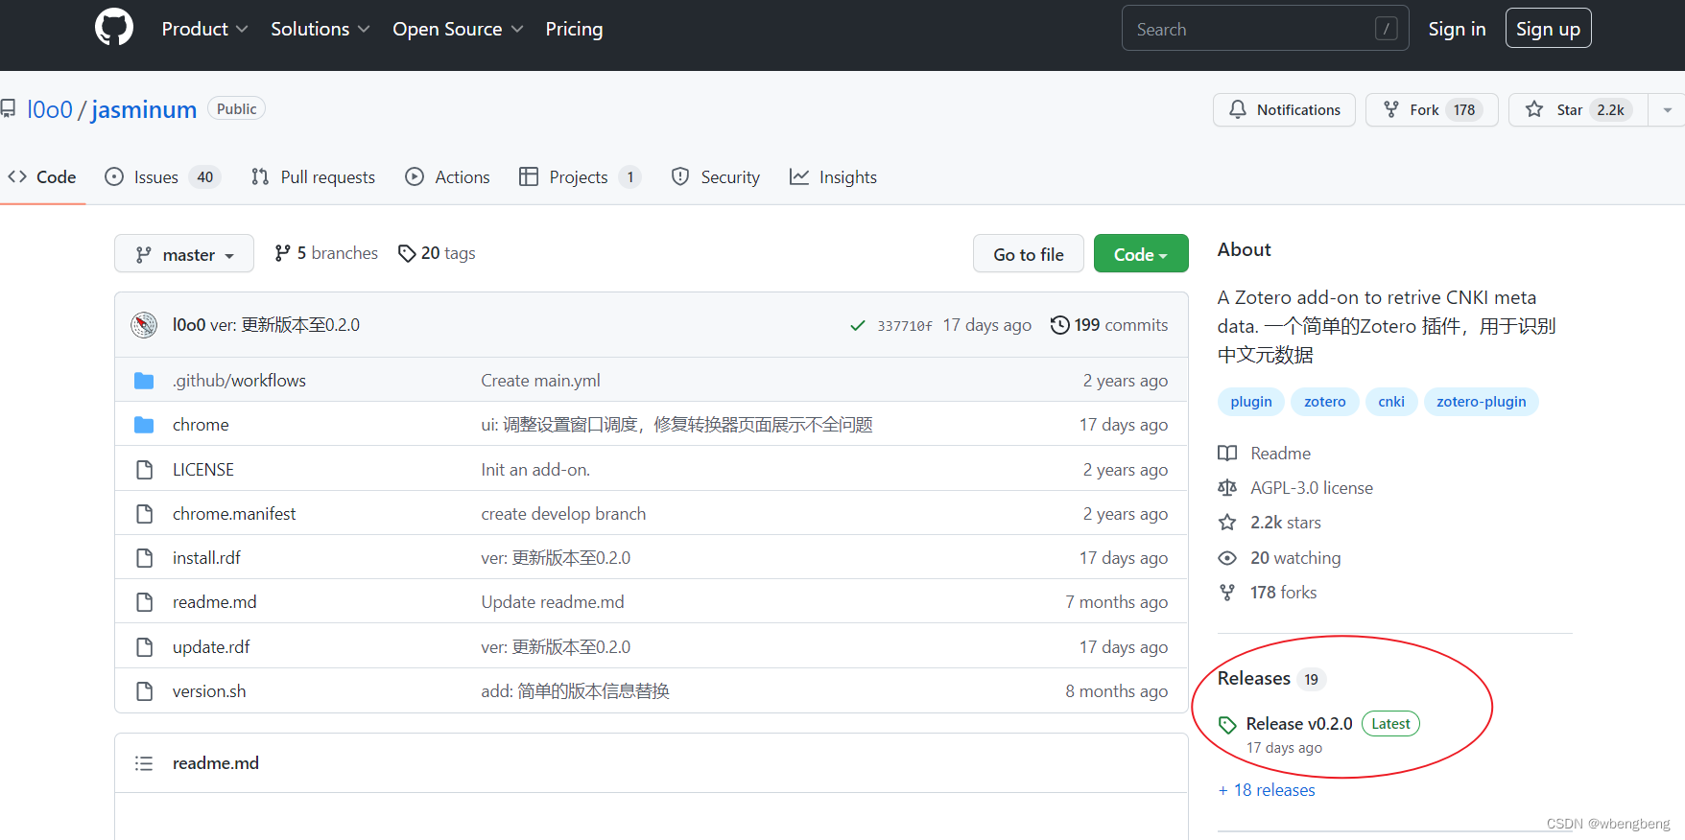Switch to the Pull requests tab
This screenshot has height=840, width=1685.
(313, 176)
